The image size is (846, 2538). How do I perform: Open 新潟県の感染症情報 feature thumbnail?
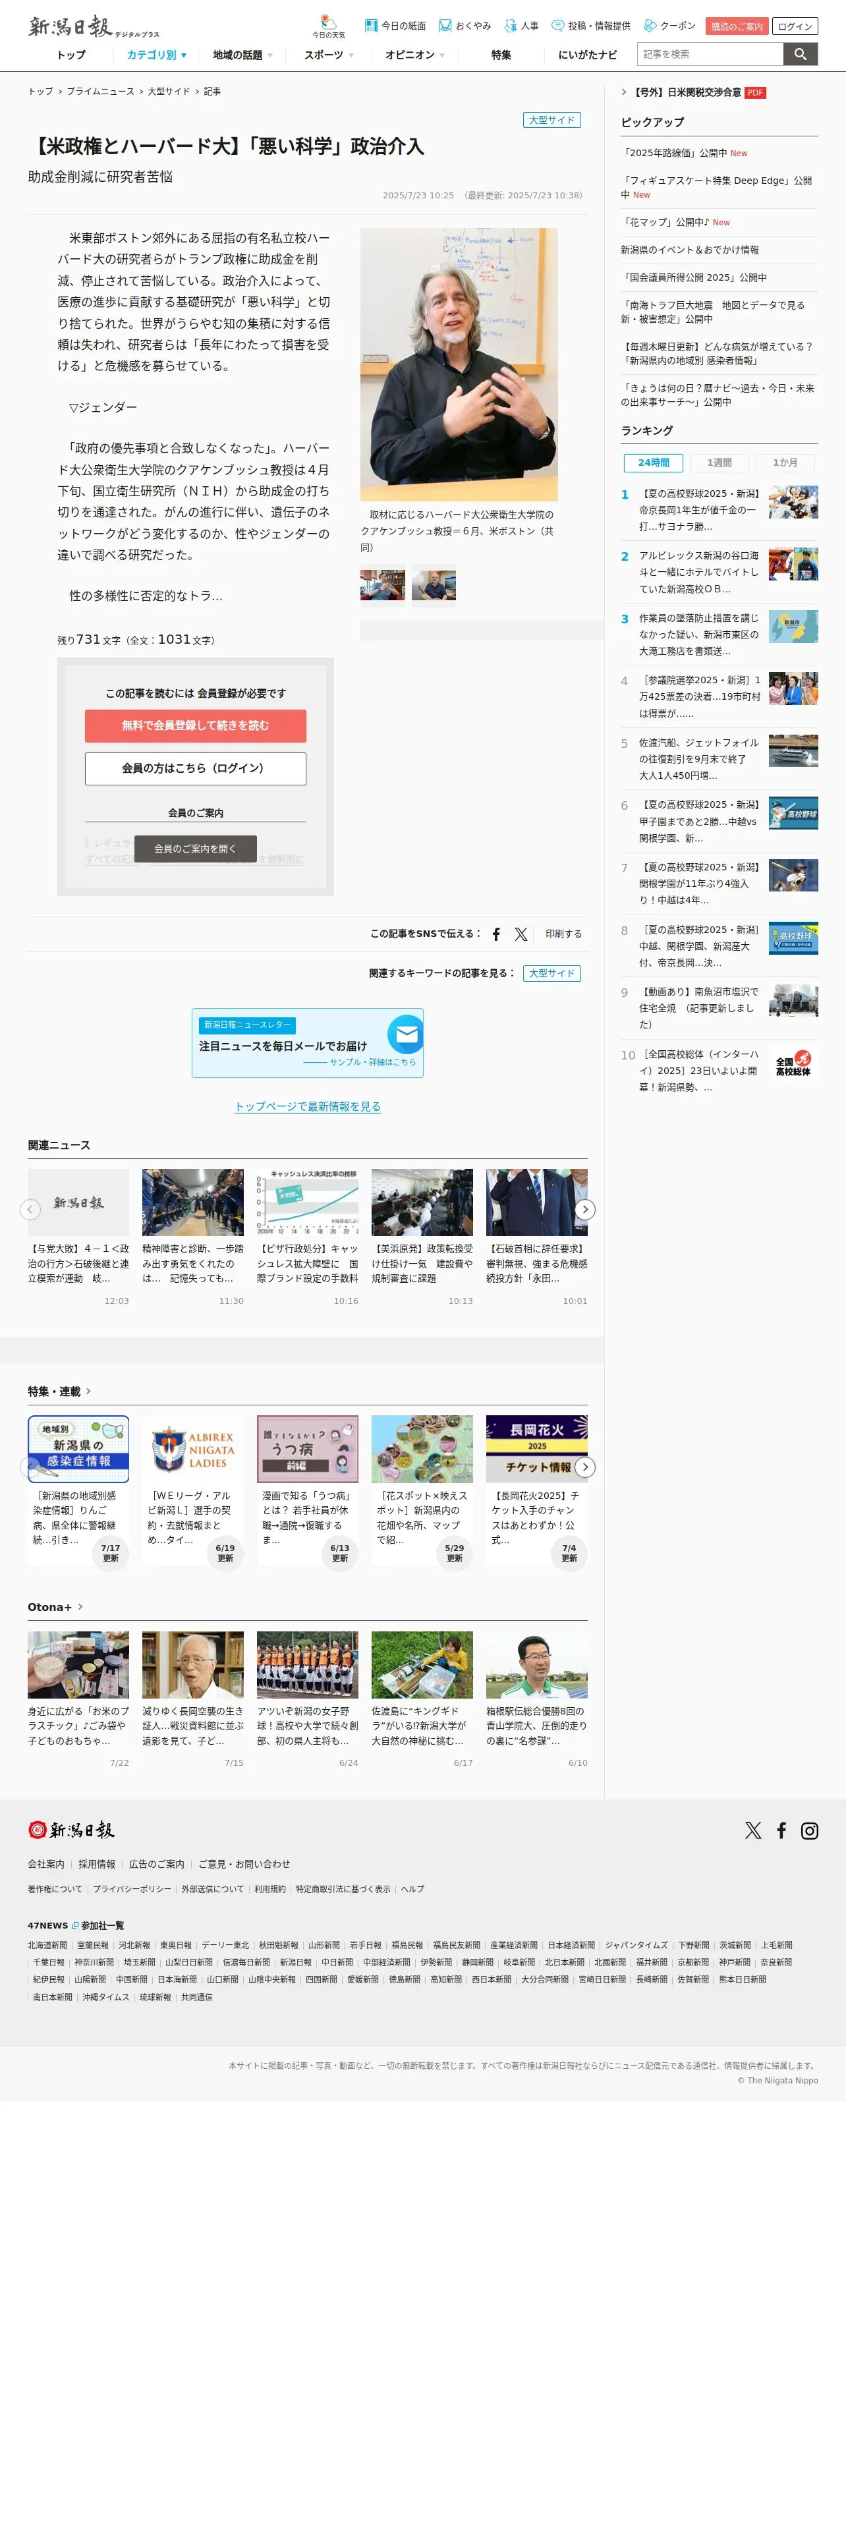(78, 1450)
